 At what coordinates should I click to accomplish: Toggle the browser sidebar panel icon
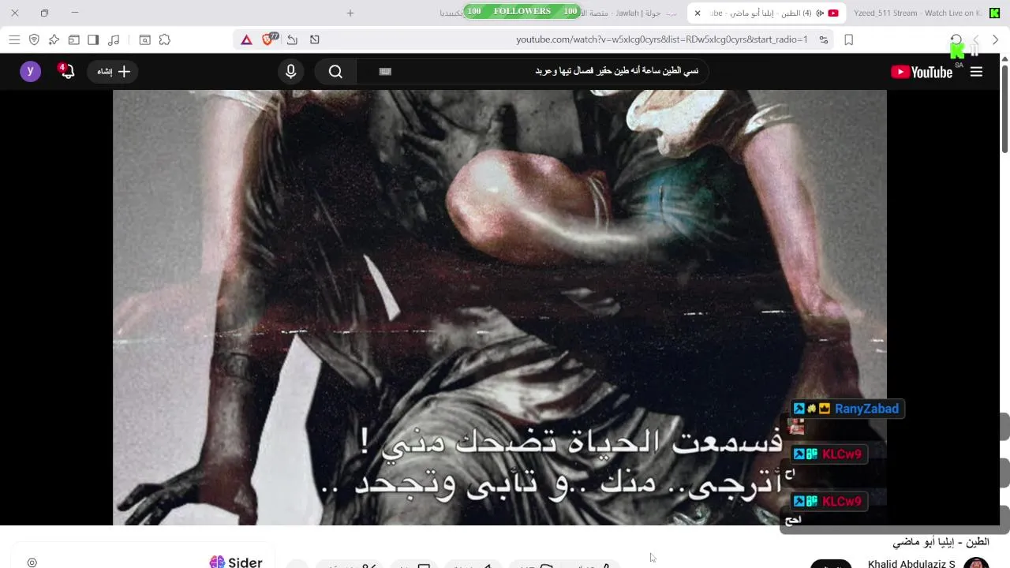click(x=93, y=39)
